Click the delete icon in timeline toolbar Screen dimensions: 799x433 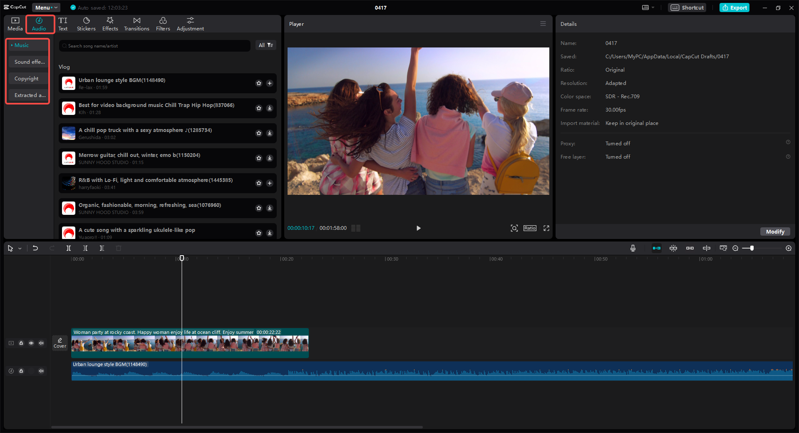coord(119,248)
